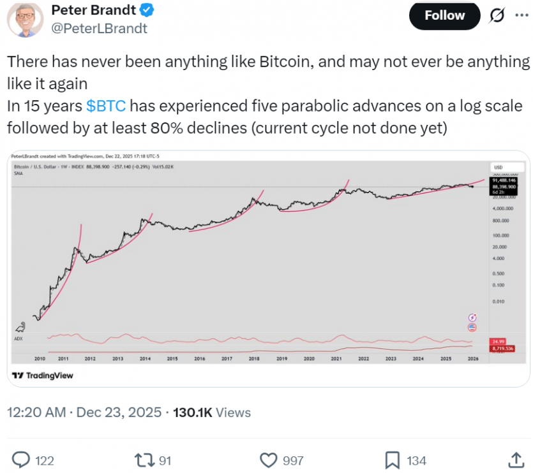Click the reply speech bubble icon

point(22,460)
